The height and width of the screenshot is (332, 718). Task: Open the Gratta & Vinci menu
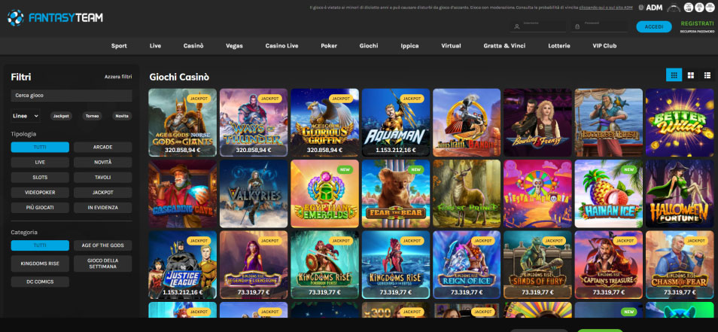[504, 46]
